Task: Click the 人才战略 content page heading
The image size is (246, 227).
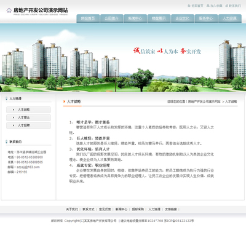Action: click(74, 102)
